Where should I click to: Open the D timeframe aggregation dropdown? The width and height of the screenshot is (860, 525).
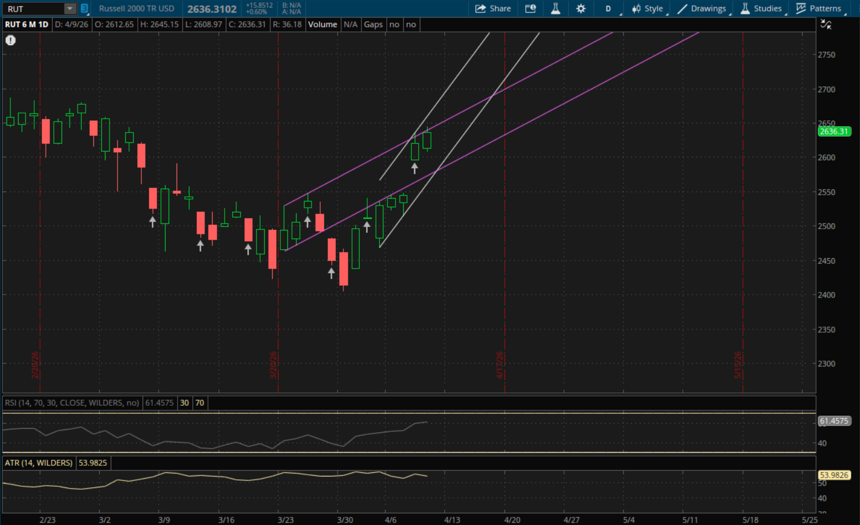pos(608,9)
